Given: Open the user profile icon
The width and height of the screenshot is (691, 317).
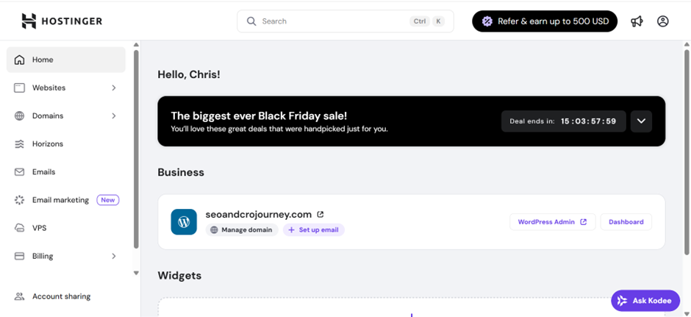Looking at the screenshot, I should (663, 21).
